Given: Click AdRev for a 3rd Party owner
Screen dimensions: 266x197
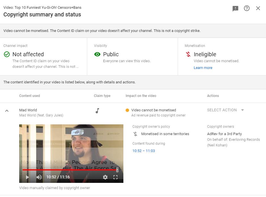Looking at the screenshot, I should 224,134.
